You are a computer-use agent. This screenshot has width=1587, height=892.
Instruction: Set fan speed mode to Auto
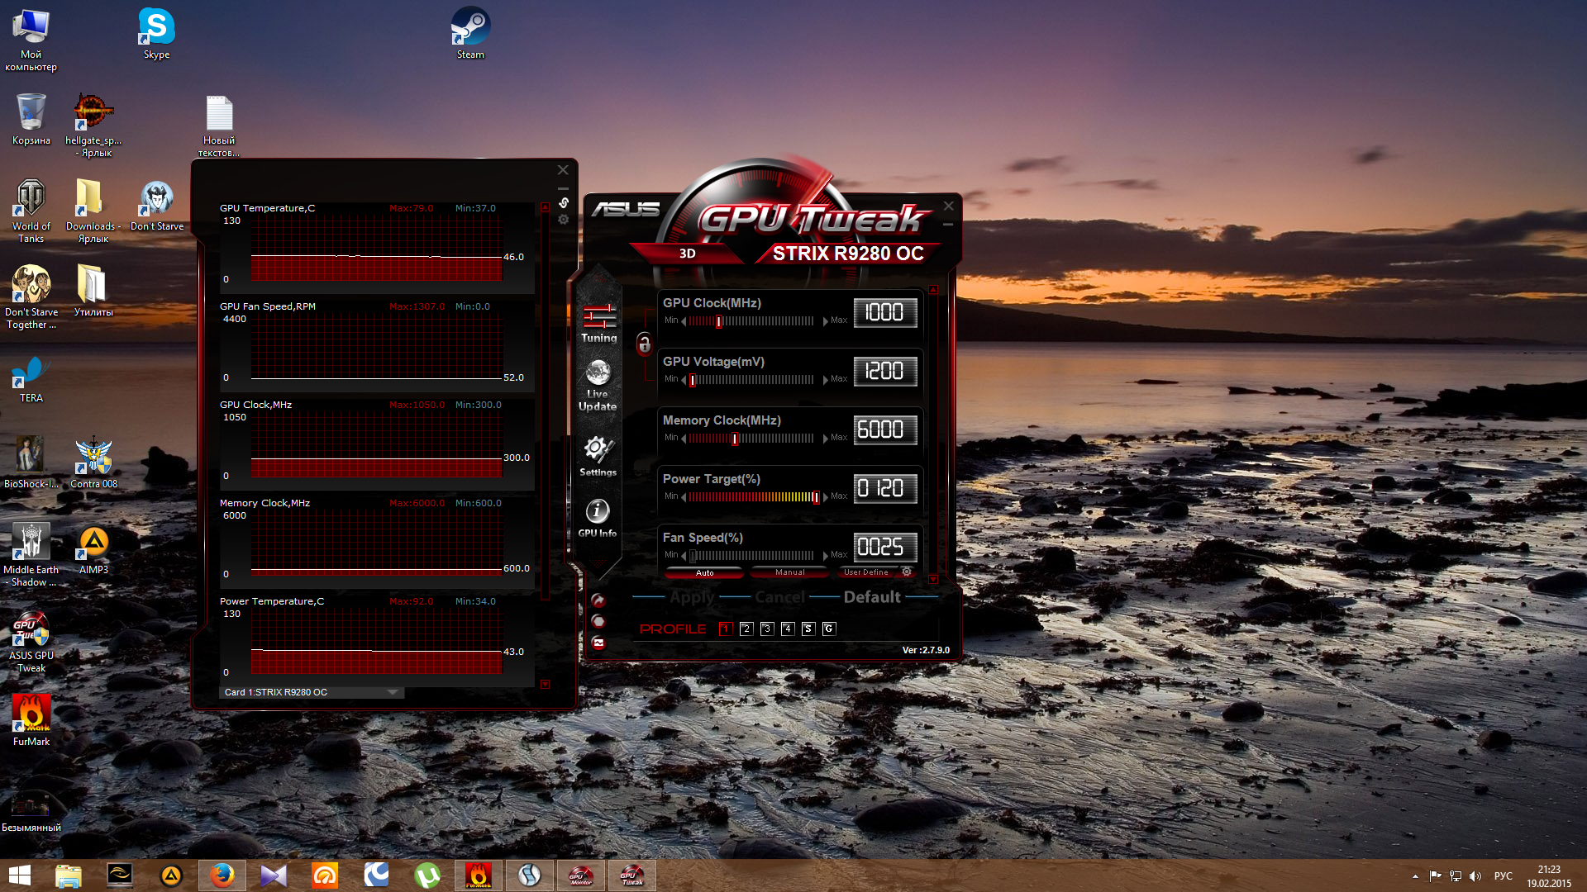click(704, 572)
